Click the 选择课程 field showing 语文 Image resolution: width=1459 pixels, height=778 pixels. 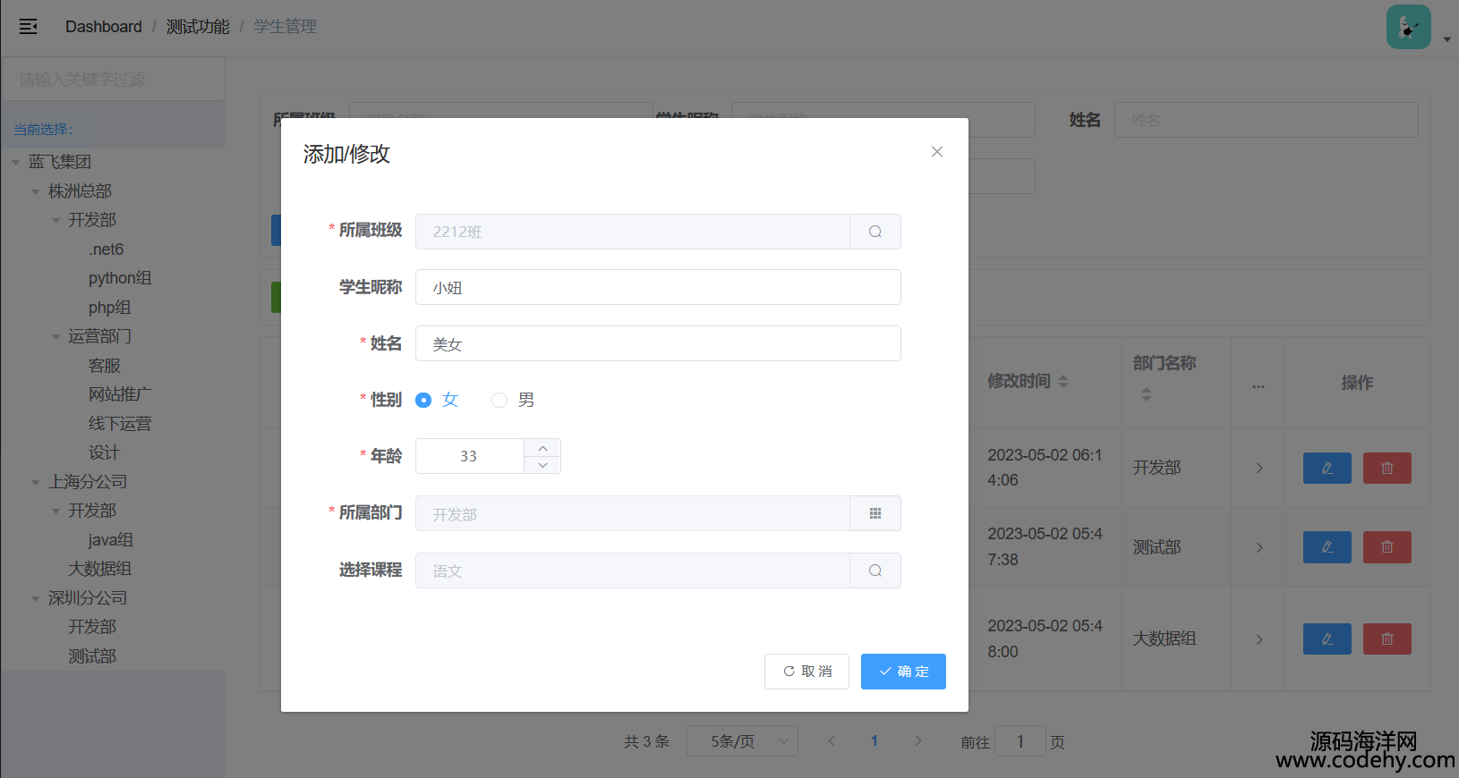[633, 571]
